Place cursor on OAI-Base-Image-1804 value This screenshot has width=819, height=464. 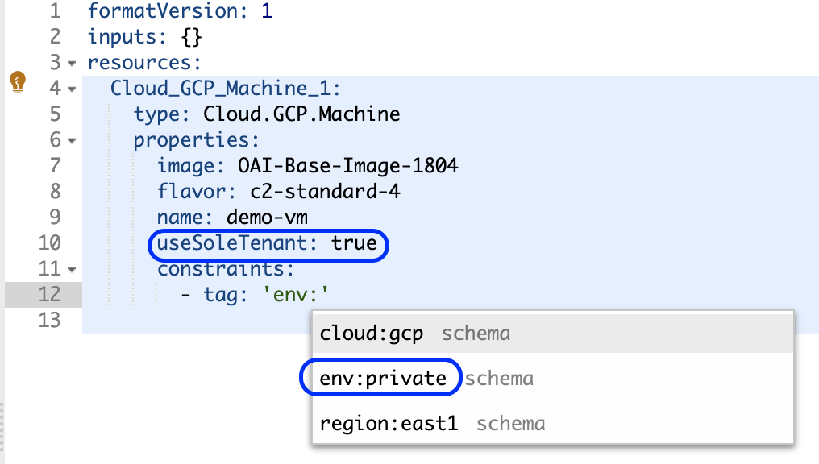pyautogui.click(x=348, y=166)
